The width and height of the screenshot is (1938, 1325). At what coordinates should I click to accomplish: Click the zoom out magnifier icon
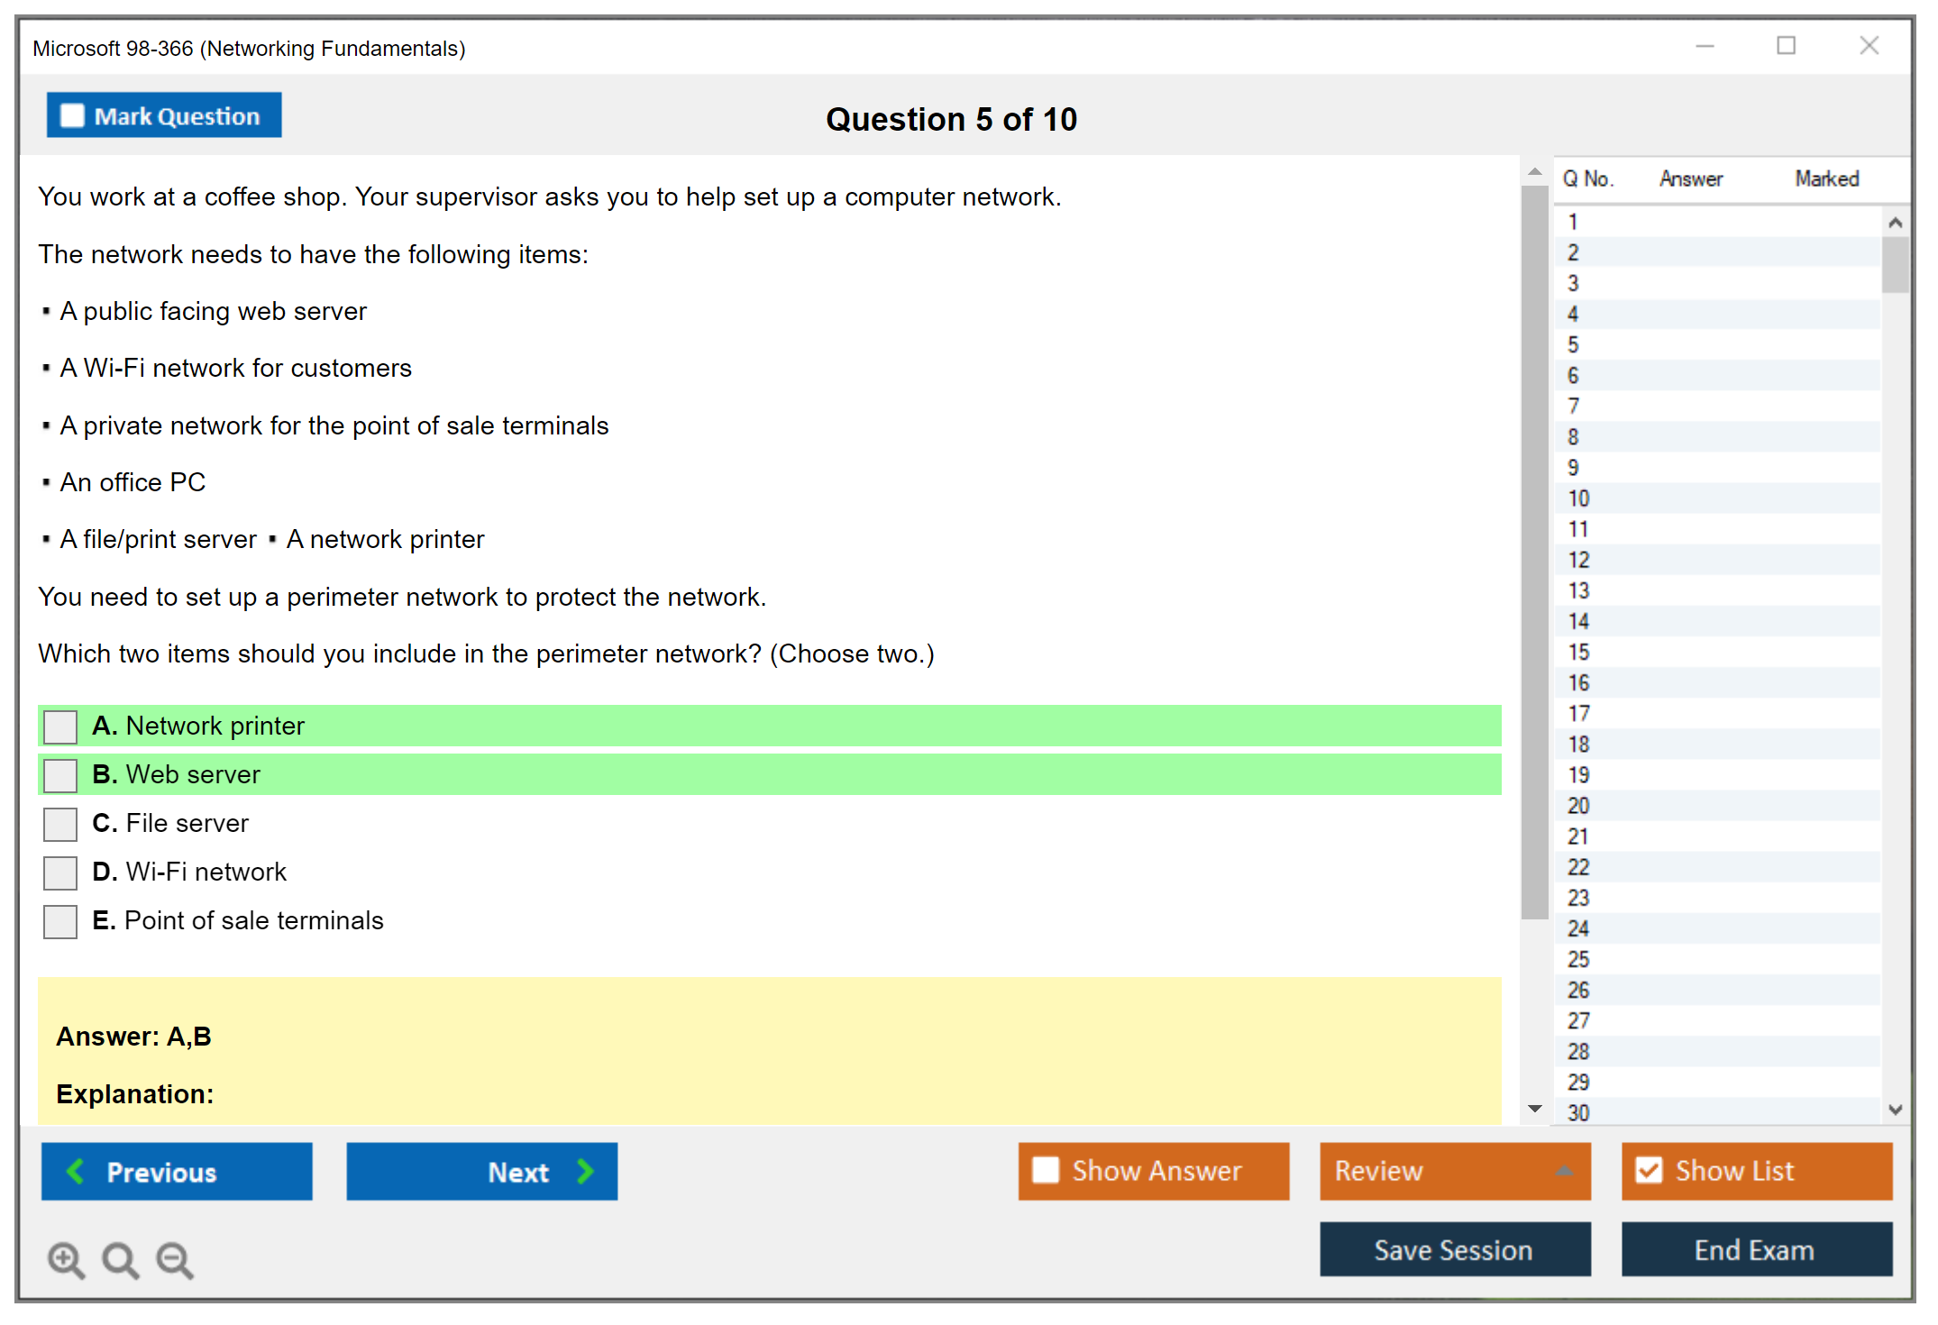(x=175, y=1259)
